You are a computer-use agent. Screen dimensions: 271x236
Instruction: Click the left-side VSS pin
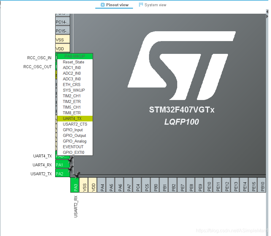click(x=63, y=39)
